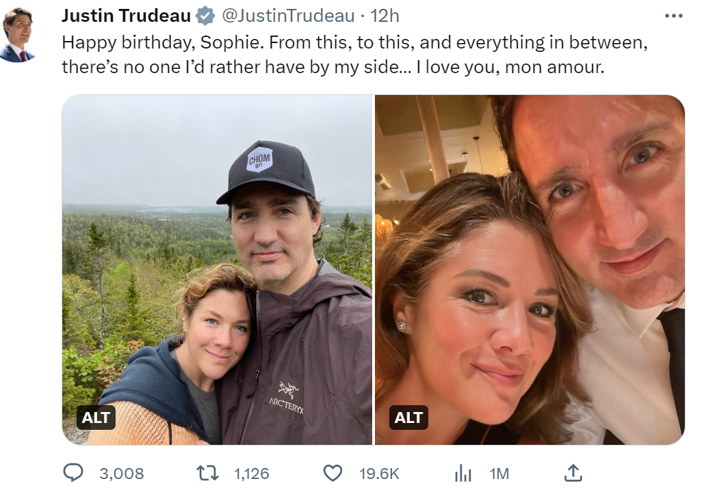Open the three-dot more options menu

(673, 16)
